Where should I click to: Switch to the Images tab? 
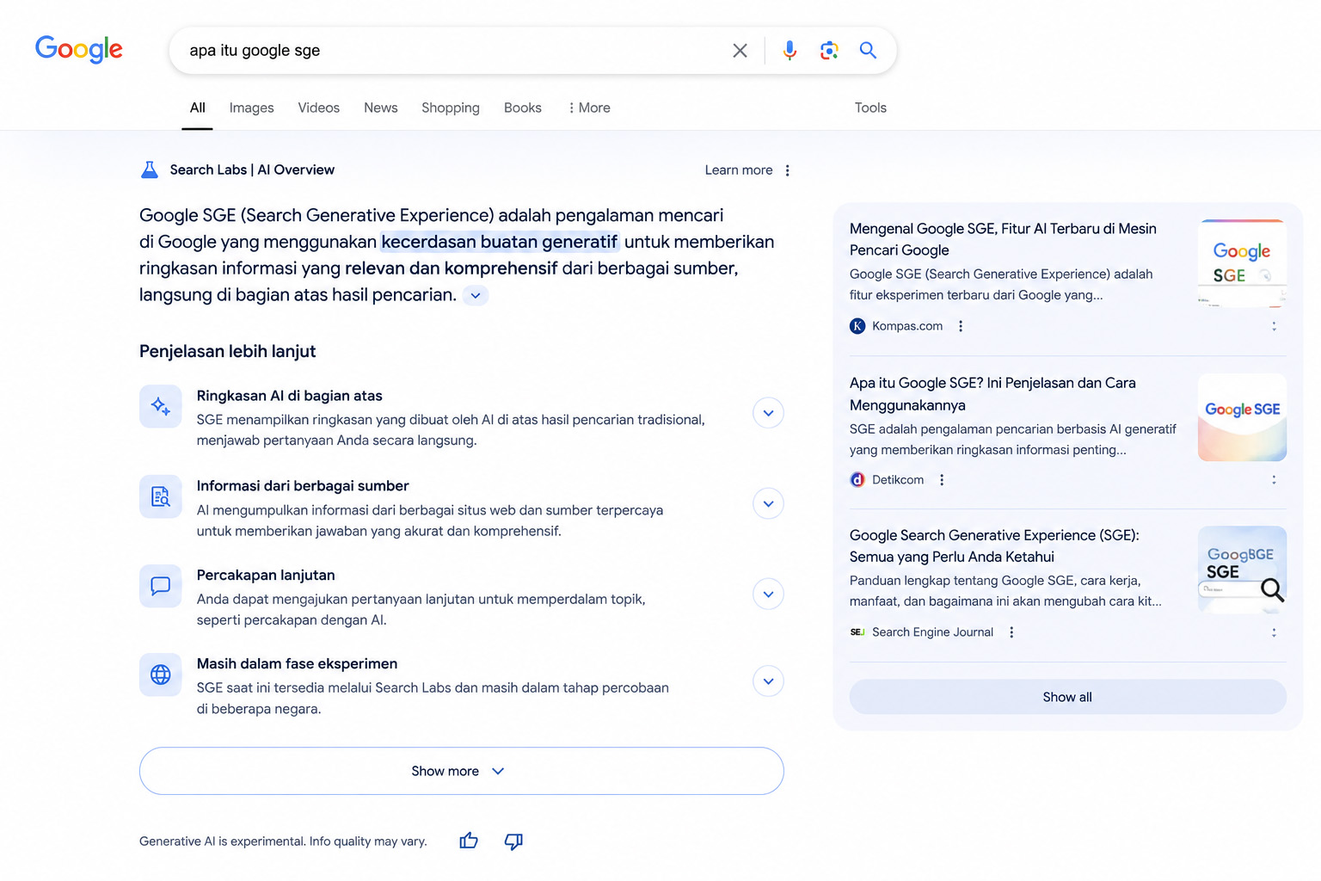pyautogui.click(x=251, y=108)
